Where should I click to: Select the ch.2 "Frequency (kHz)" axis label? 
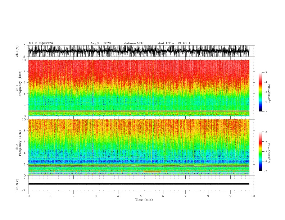coord(20,143)
